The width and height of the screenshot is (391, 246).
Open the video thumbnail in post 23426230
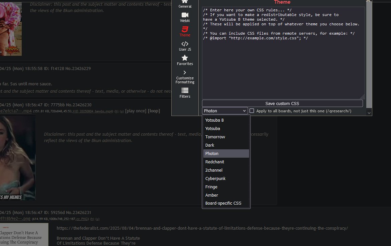(18, 158)
